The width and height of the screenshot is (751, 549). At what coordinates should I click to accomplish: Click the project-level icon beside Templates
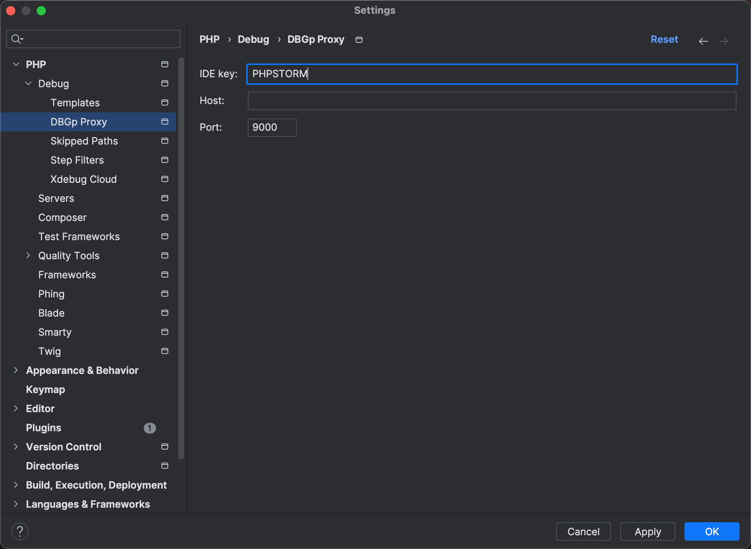click(165, 102)
